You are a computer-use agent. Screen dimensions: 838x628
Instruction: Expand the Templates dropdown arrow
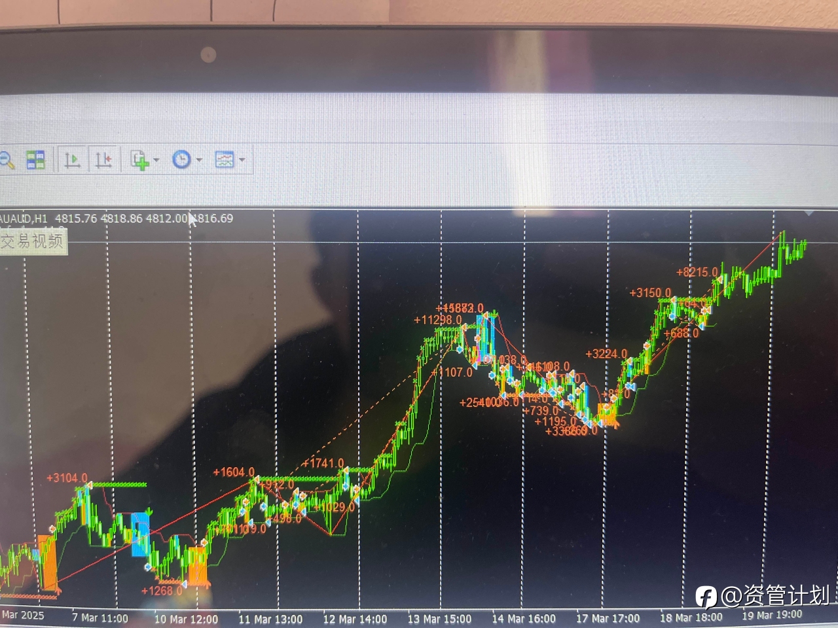pos(242,160)
